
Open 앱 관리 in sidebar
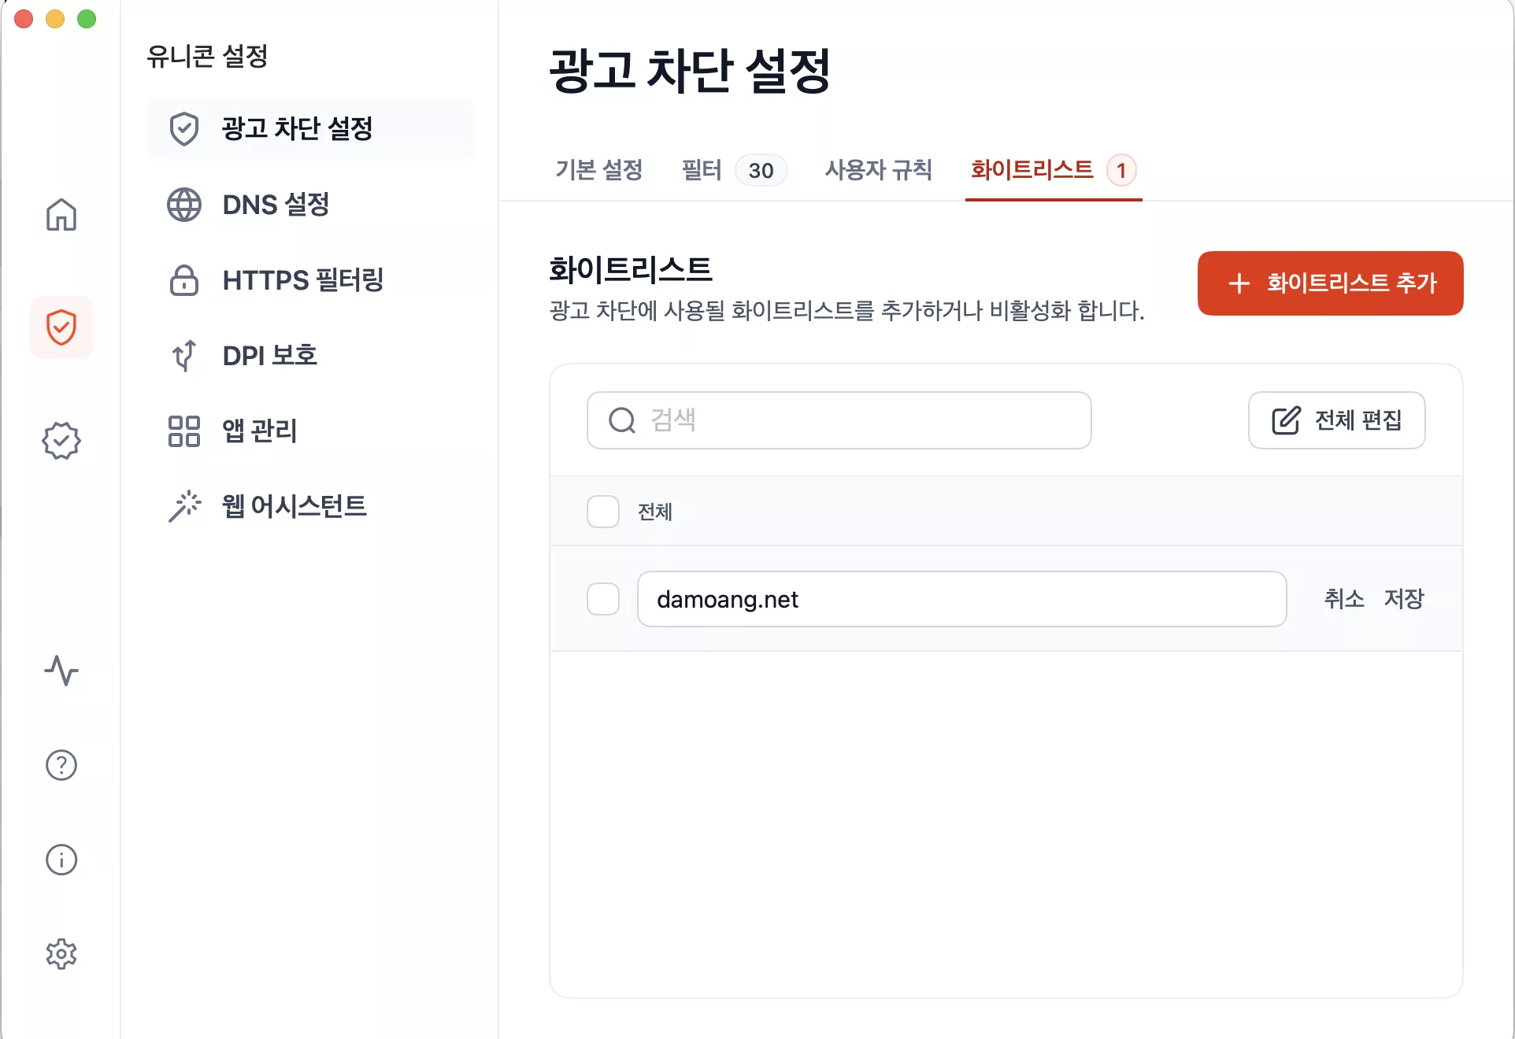pyautogui.click(x=311, y=431)
